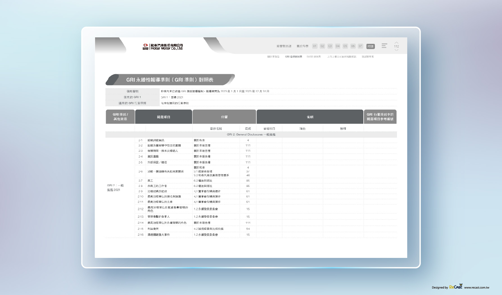
Task: Click the 理由 sub-header
Action: [x=302, y=129]
